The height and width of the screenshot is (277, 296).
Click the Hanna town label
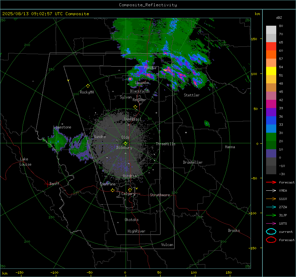coord(230,147)
